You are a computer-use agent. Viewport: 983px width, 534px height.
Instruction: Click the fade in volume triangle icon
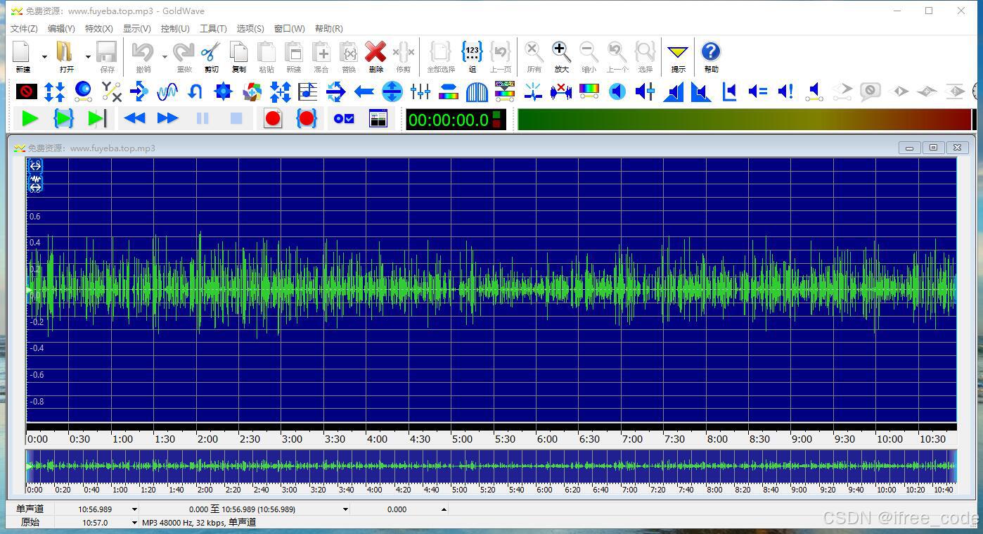[673, 91]
